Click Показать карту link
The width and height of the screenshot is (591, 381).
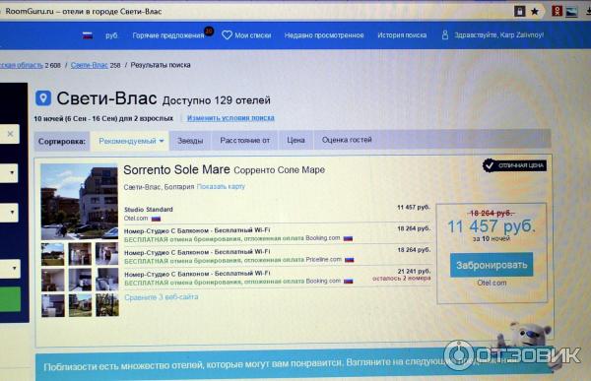point(221,186)
